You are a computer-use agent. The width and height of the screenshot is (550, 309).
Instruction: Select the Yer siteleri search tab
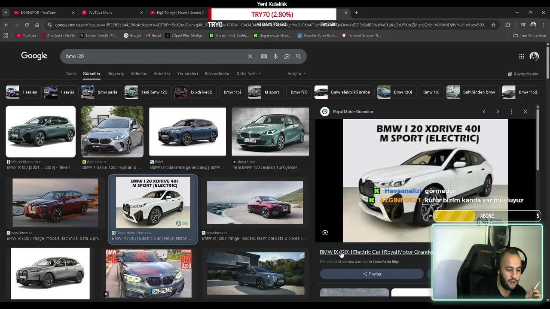point(187,74)
